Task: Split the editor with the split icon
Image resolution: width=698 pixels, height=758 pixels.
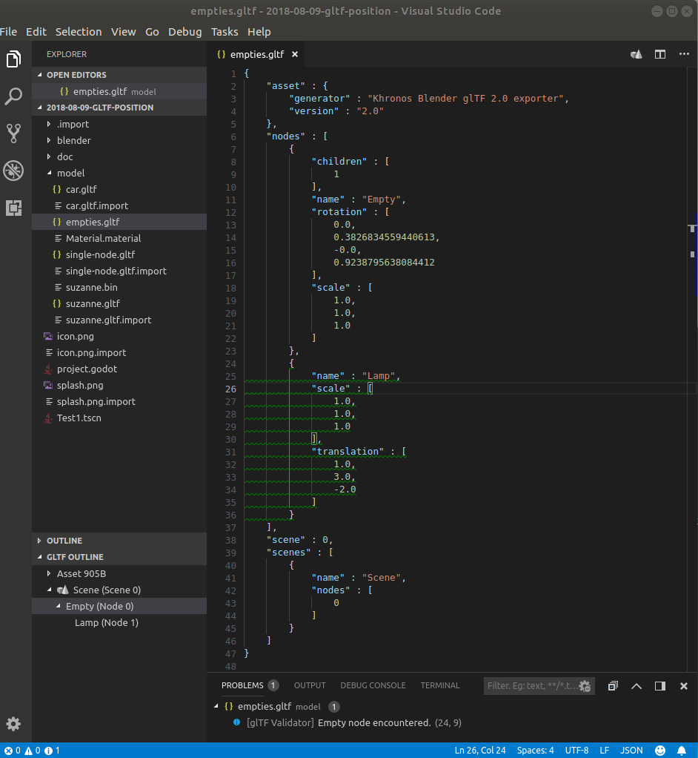Action: pos(659,55)
